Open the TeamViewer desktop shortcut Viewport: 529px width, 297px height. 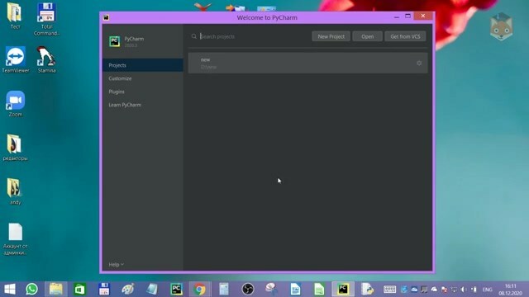[x=15, y=60]
